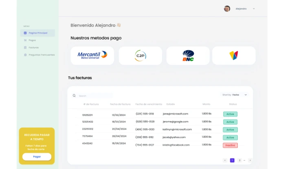Go to Pagos in the sidebar

click(x=32, y=40)
